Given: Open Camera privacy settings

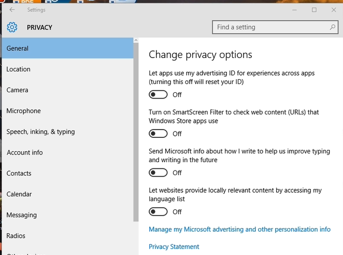Looking at the screenshot, I should [67, 90].
